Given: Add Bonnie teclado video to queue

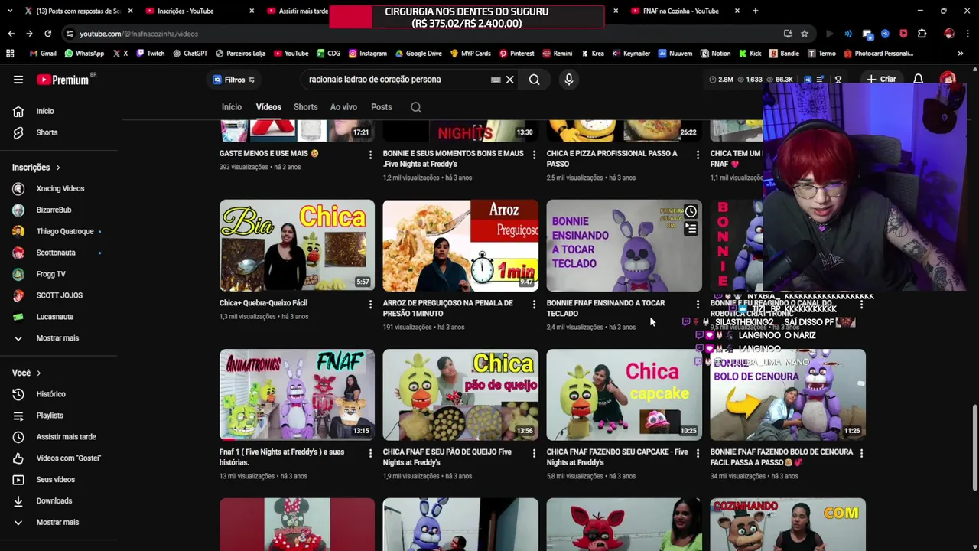Looking at the screenshot, I should [x=691, y=228].
